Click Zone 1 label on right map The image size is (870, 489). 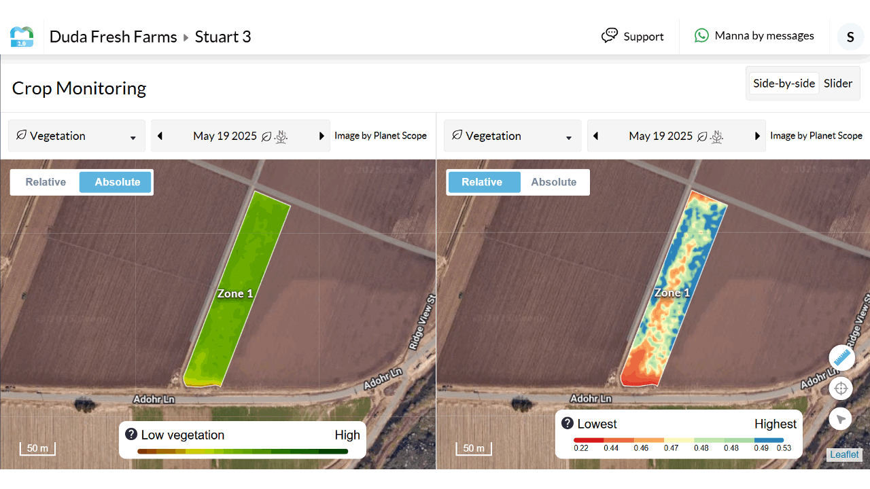pos(672,293)
